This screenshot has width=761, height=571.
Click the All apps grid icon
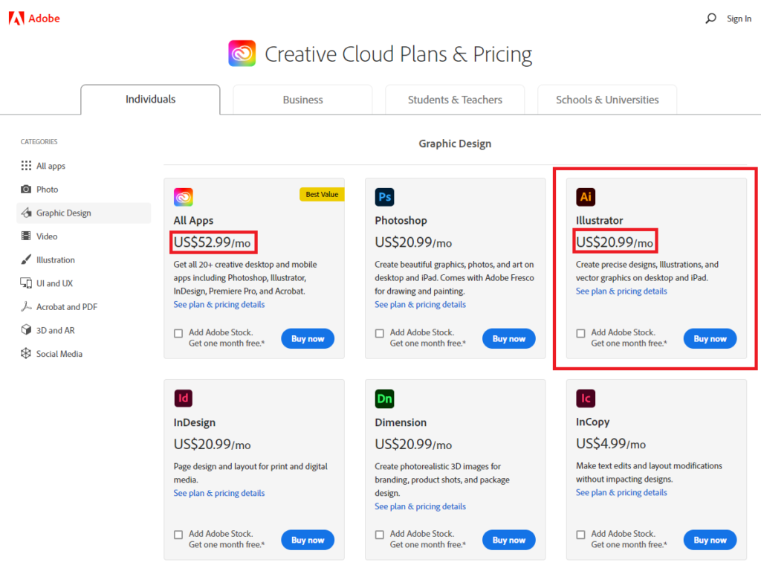pyautogui.click(x=26, y=166)
